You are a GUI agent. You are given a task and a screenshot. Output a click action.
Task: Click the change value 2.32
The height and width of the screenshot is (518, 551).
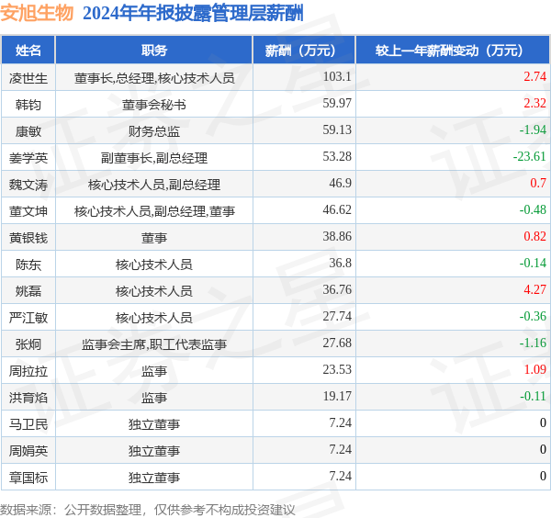pos(534,103)
